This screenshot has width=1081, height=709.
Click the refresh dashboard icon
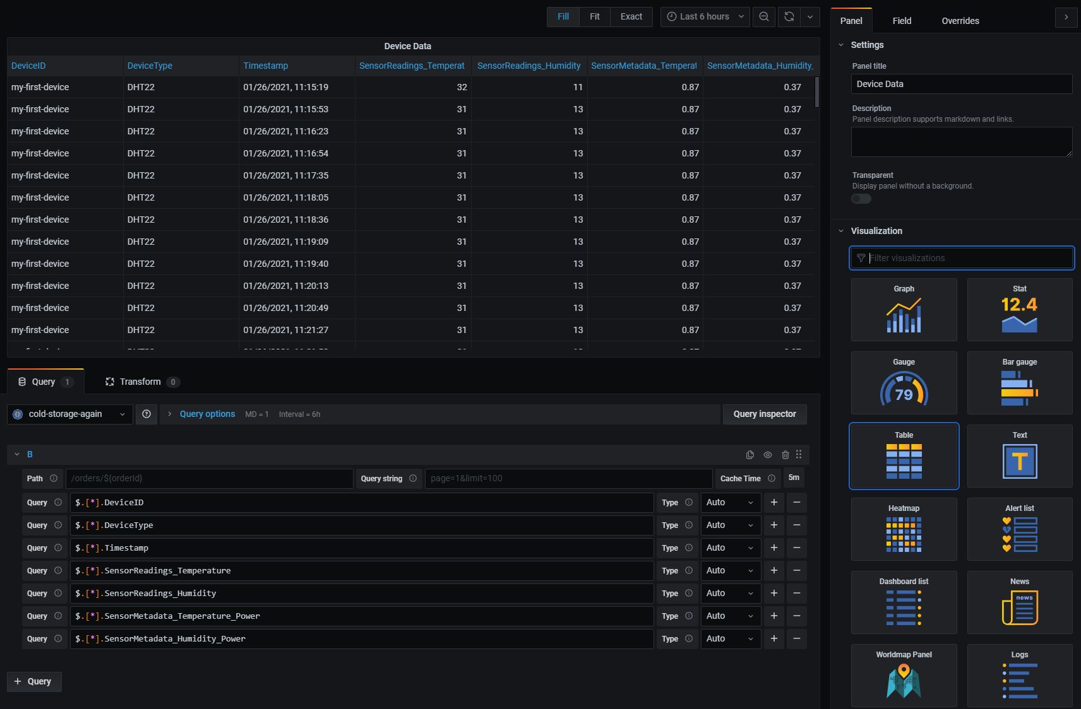[789, 17]
